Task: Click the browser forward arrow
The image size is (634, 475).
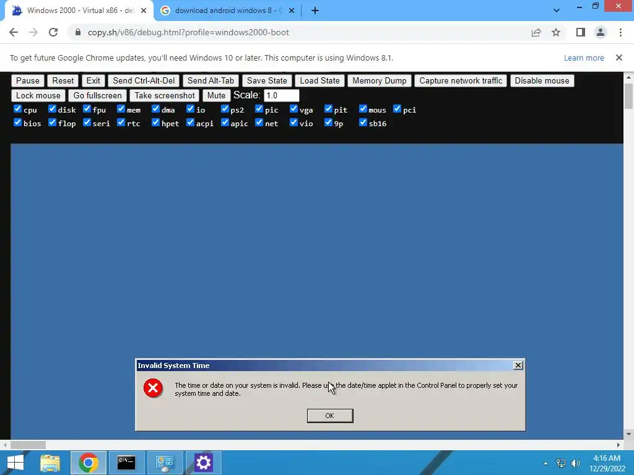Action: pyautogui.click(x=33, y=32)
